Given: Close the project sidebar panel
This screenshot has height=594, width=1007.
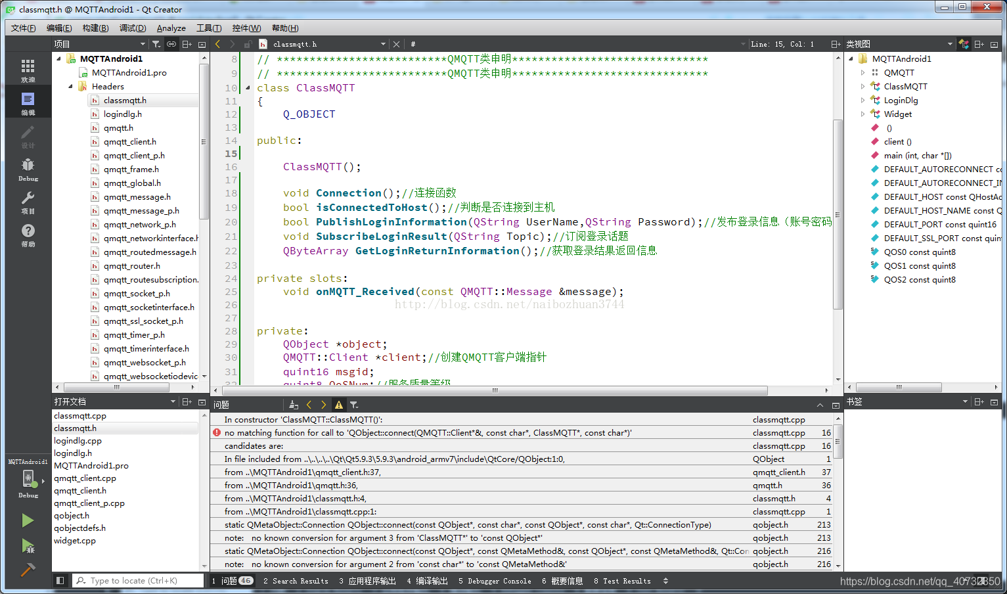Looking at the screenshot, I should tap(202, 44).
